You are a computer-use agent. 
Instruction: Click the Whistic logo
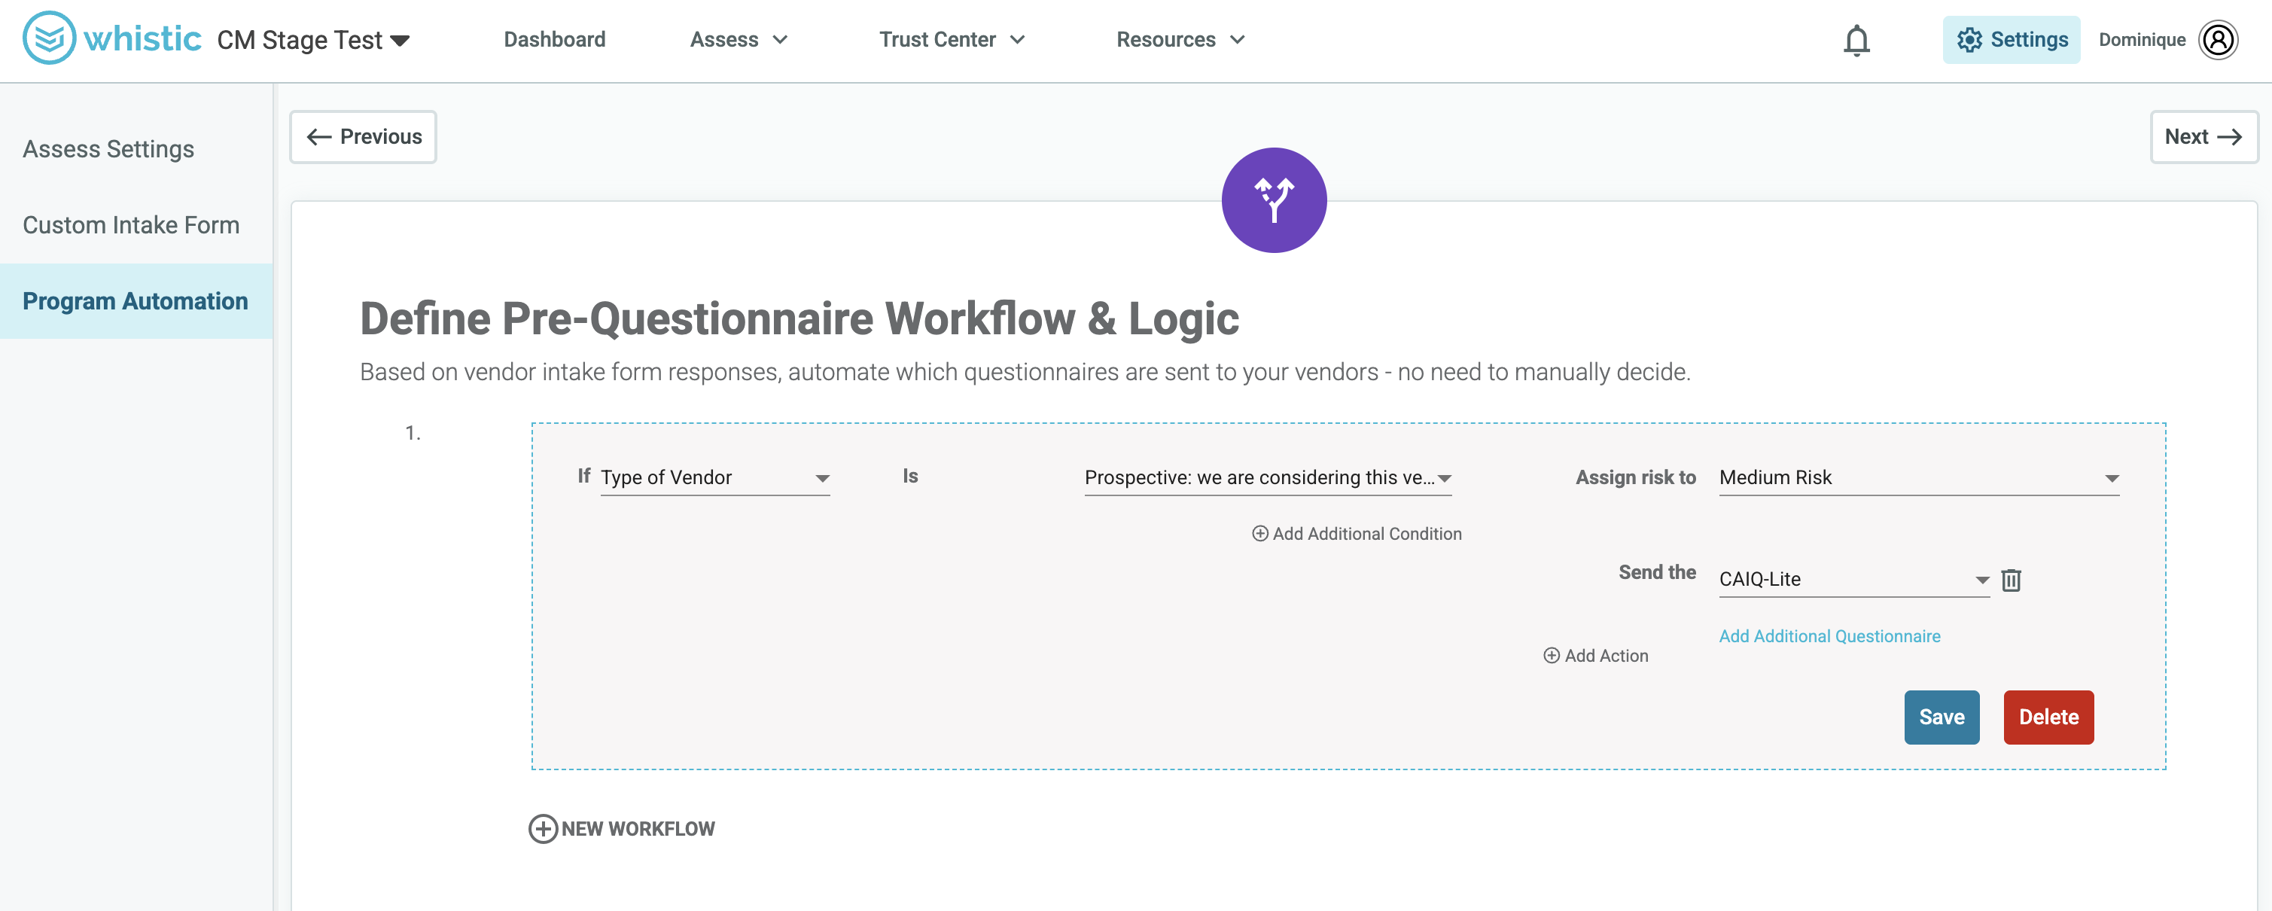click(x=112, y=39)
